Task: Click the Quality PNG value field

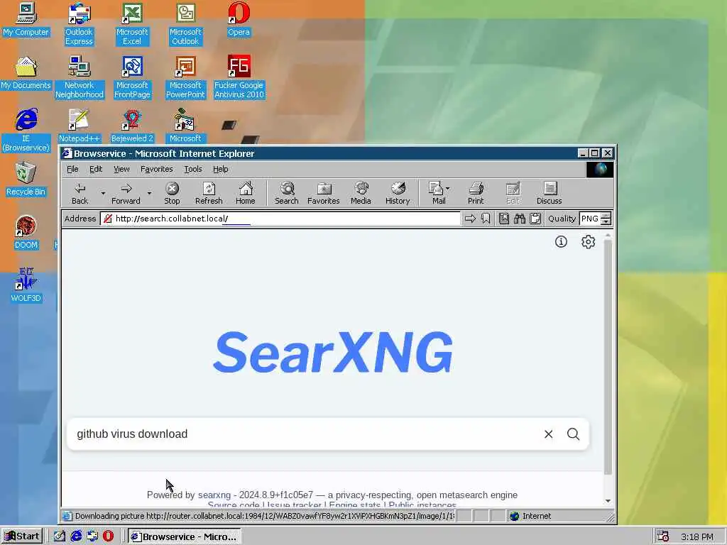Action: click(590, 219)
